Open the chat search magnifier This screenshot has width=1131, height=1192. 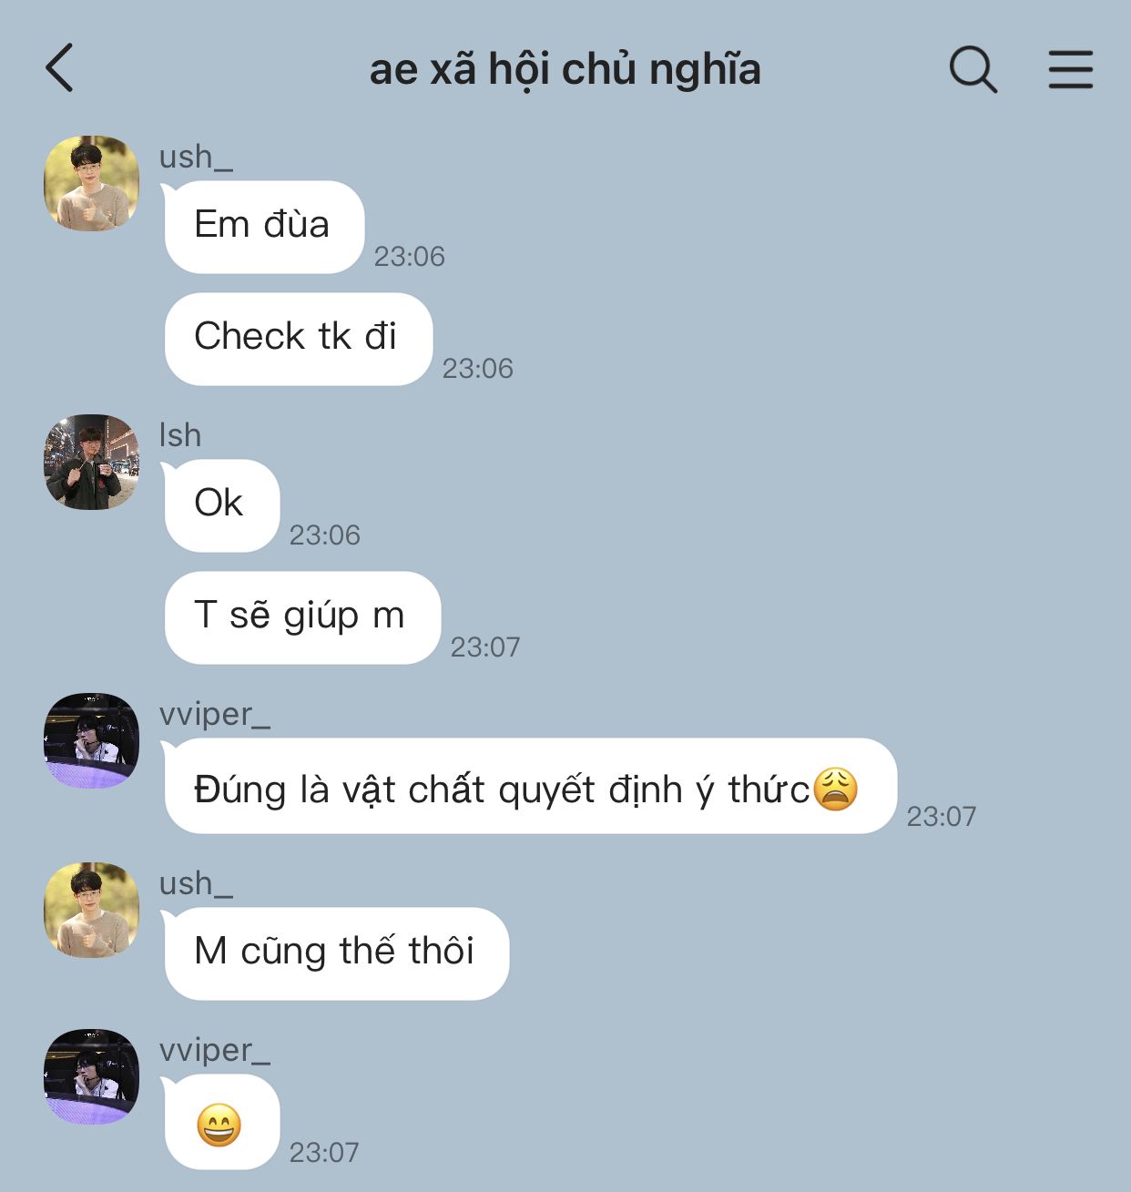click(x=973, y=69)
